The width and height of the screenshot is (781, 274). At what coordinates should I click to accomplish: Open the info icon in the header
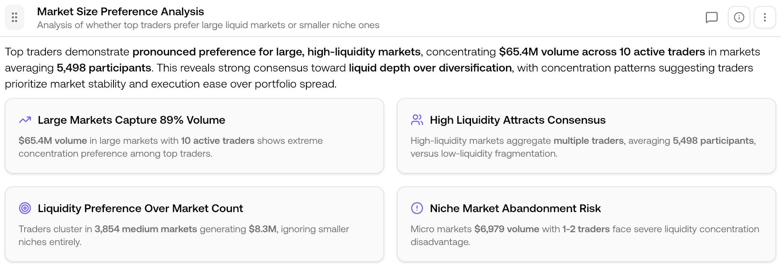point(739,17)
